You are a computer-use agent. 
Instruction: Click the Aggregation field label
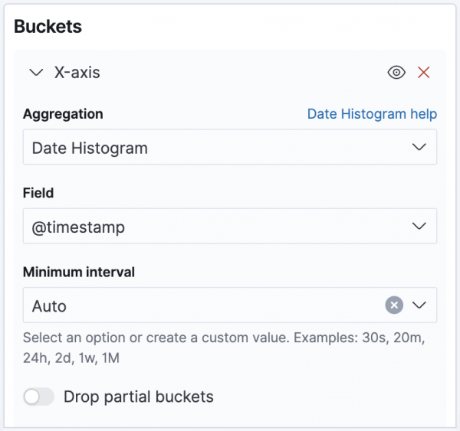[x=63, y=114]
